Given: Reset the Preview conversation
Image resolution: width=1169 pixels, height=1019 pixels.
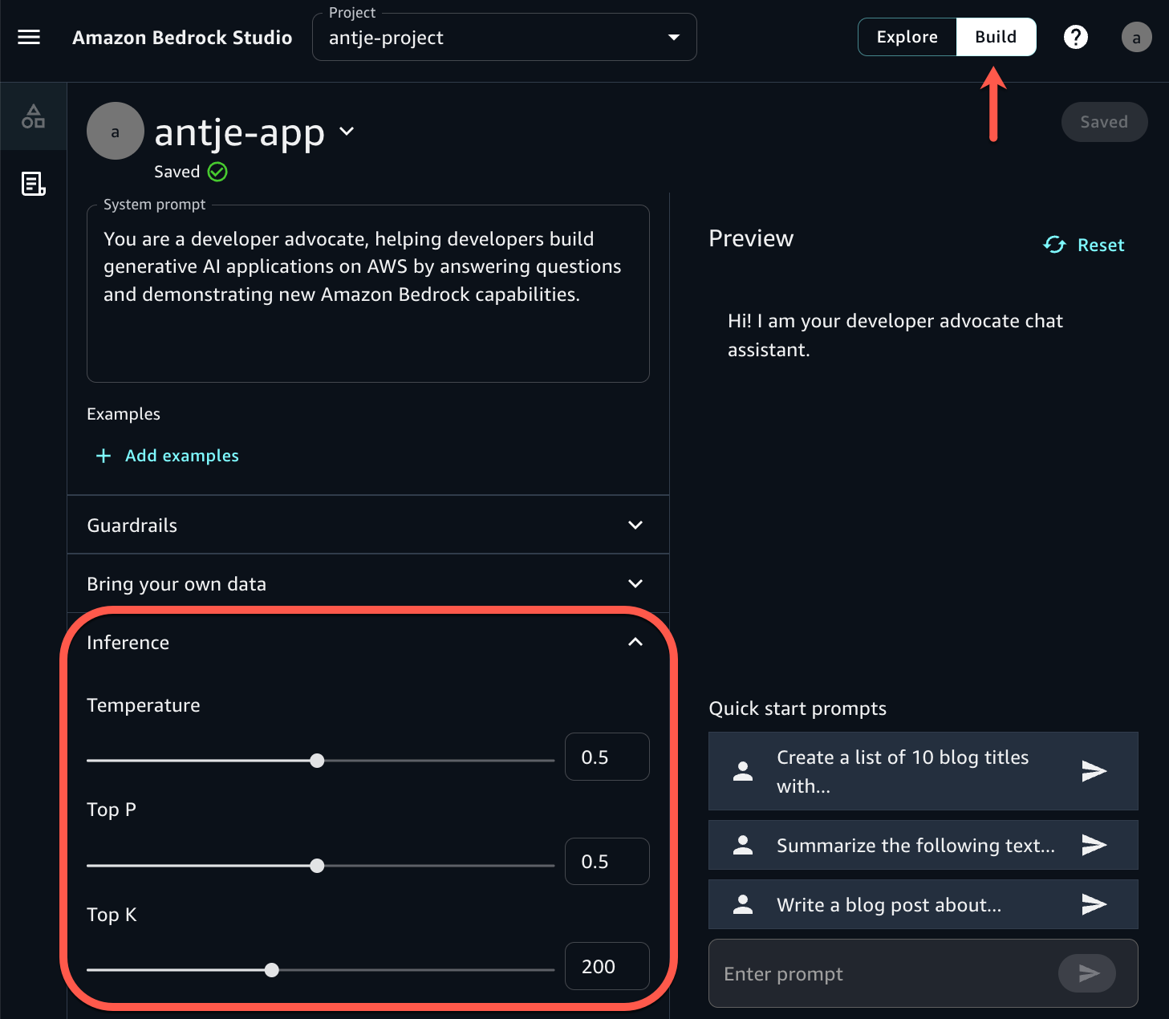Looking at the screenshot, I should point(1084,245).
